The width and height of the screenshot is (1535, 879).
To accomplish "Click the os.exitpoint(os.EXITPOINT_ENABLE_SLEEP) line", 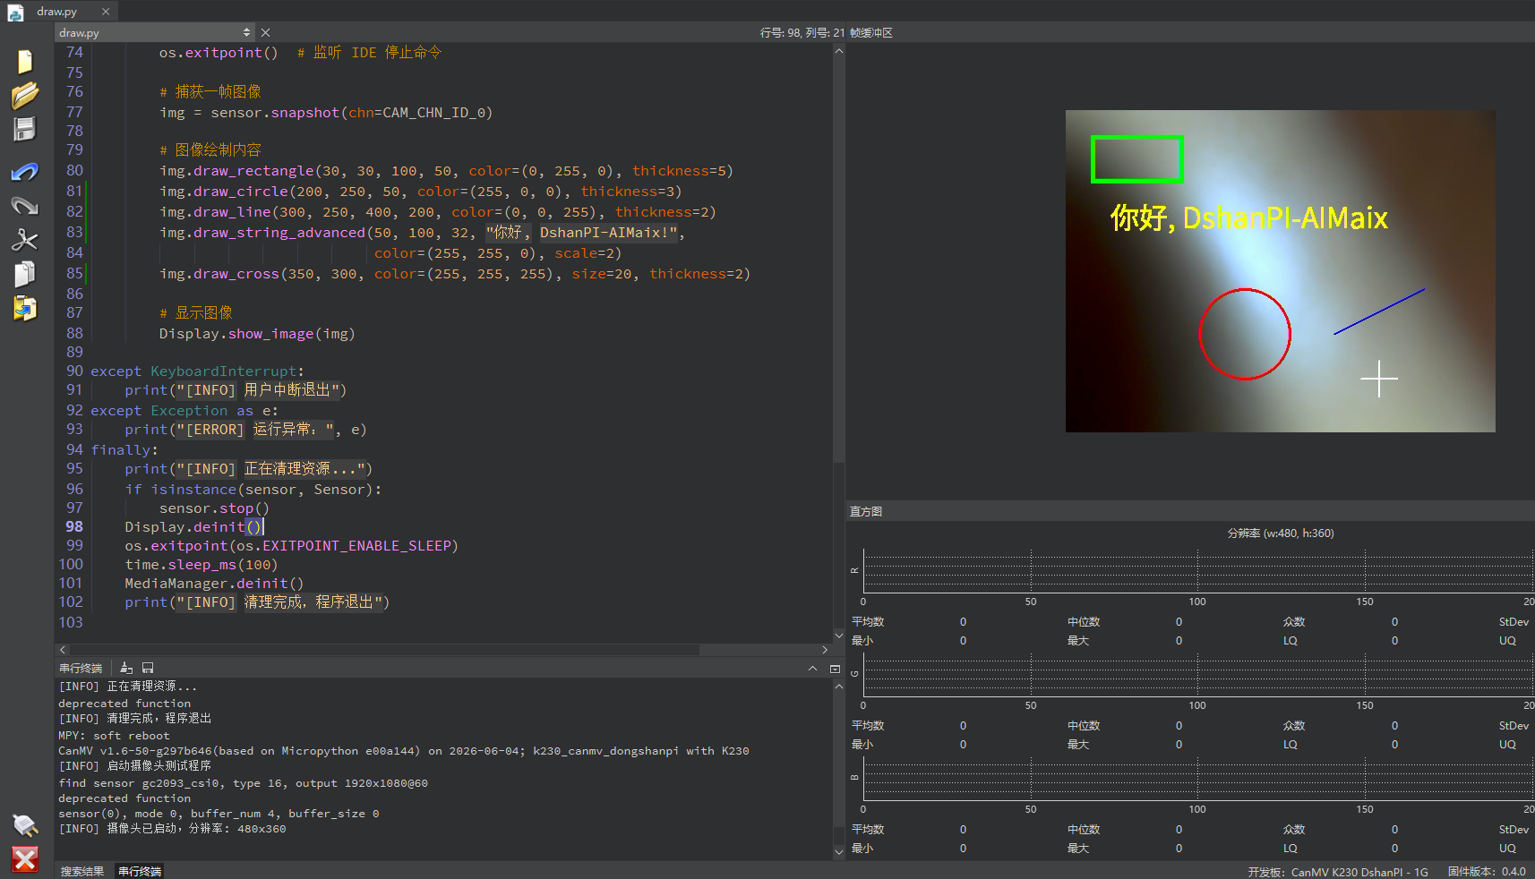I will coord(291,545).
